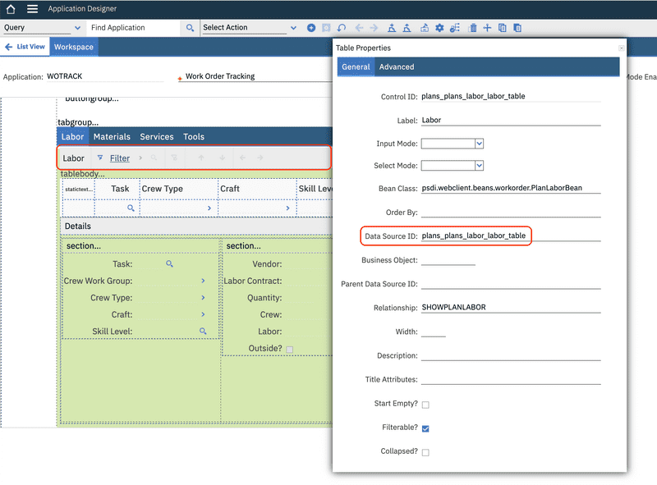Select the Materials tab

(112, 137)
